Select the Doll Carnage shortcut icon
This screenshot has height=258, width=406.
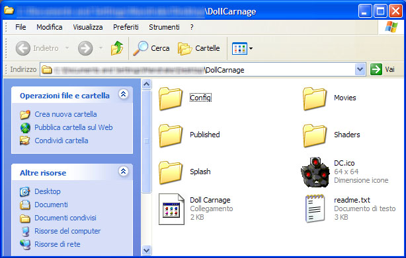click(x=171, y=209)
